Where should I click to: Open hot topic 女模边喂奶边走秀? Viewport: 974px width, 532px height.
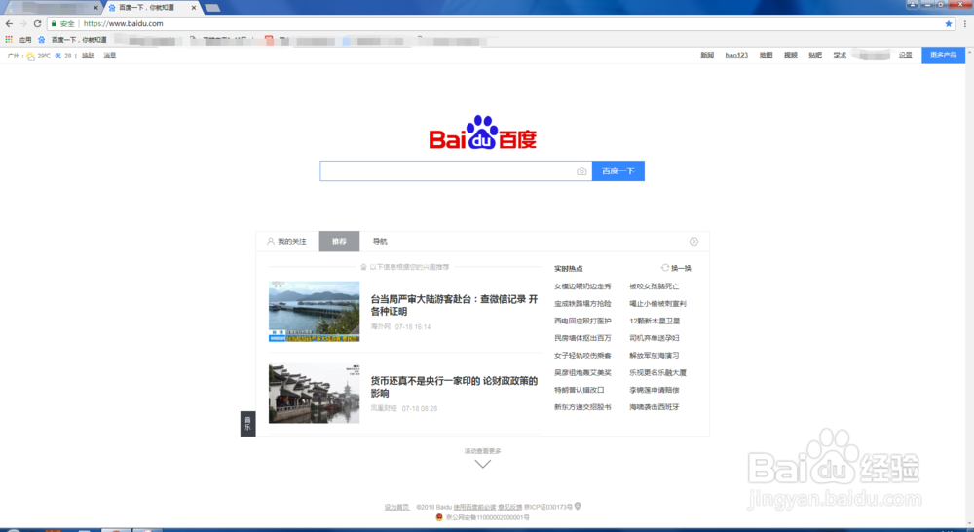pos(582,286)
